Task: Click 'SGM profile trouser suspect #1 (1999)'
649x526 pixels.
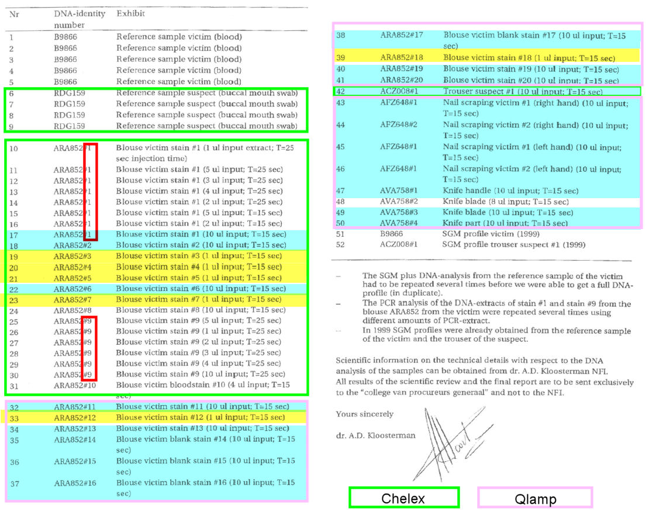Action: click(x=514, y=244)
